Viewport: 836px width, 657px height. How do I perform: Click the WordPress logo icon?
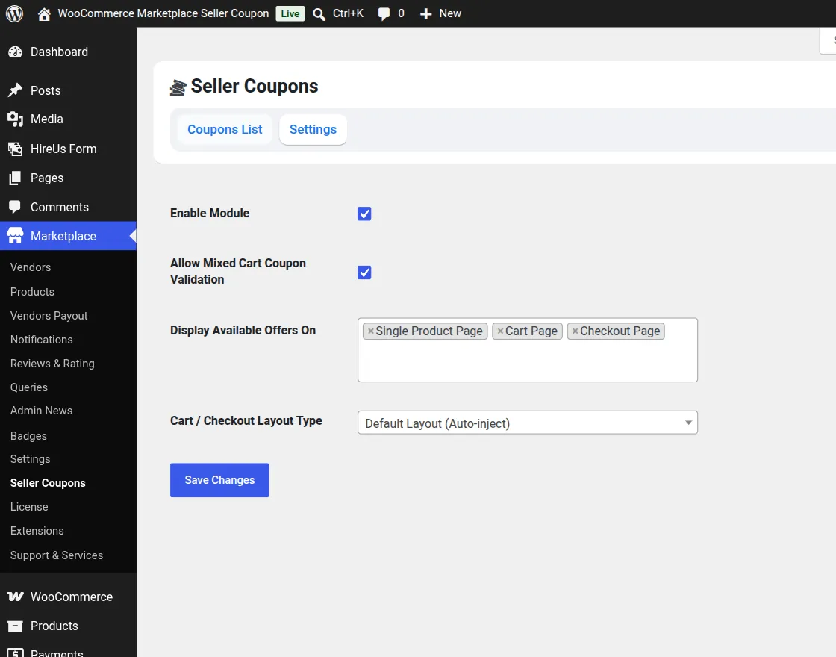(x=14, y=13)
